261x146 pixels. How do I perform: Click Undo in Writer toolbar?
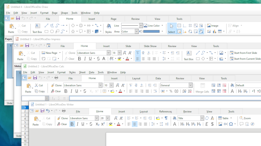(48, 111)
